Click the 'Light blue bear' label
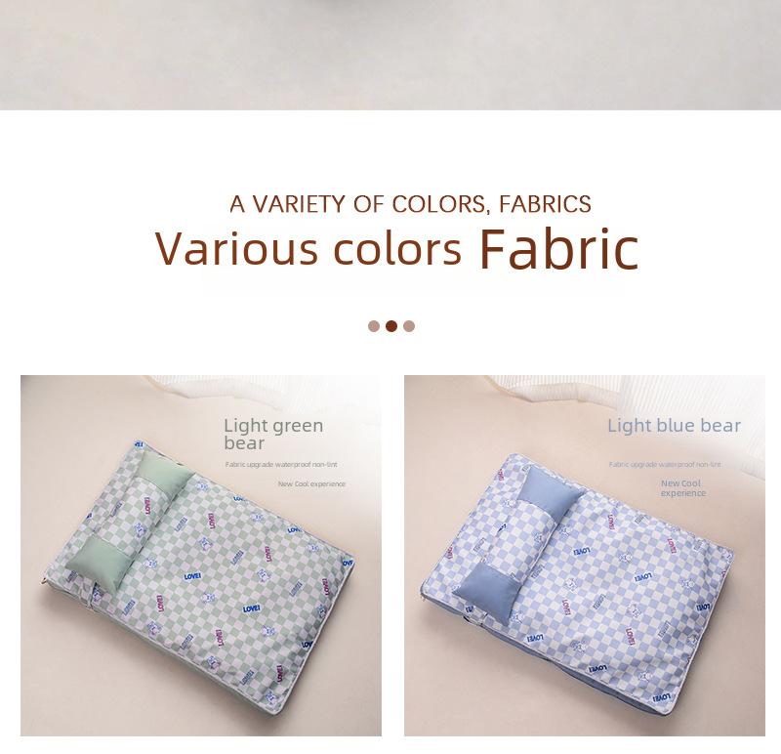 tap(674, 426)
